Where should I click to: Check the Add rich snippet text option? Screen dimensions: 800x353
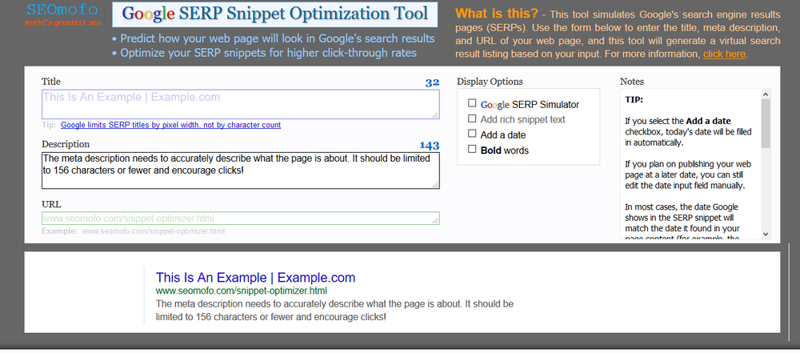(x=472, y=118)
